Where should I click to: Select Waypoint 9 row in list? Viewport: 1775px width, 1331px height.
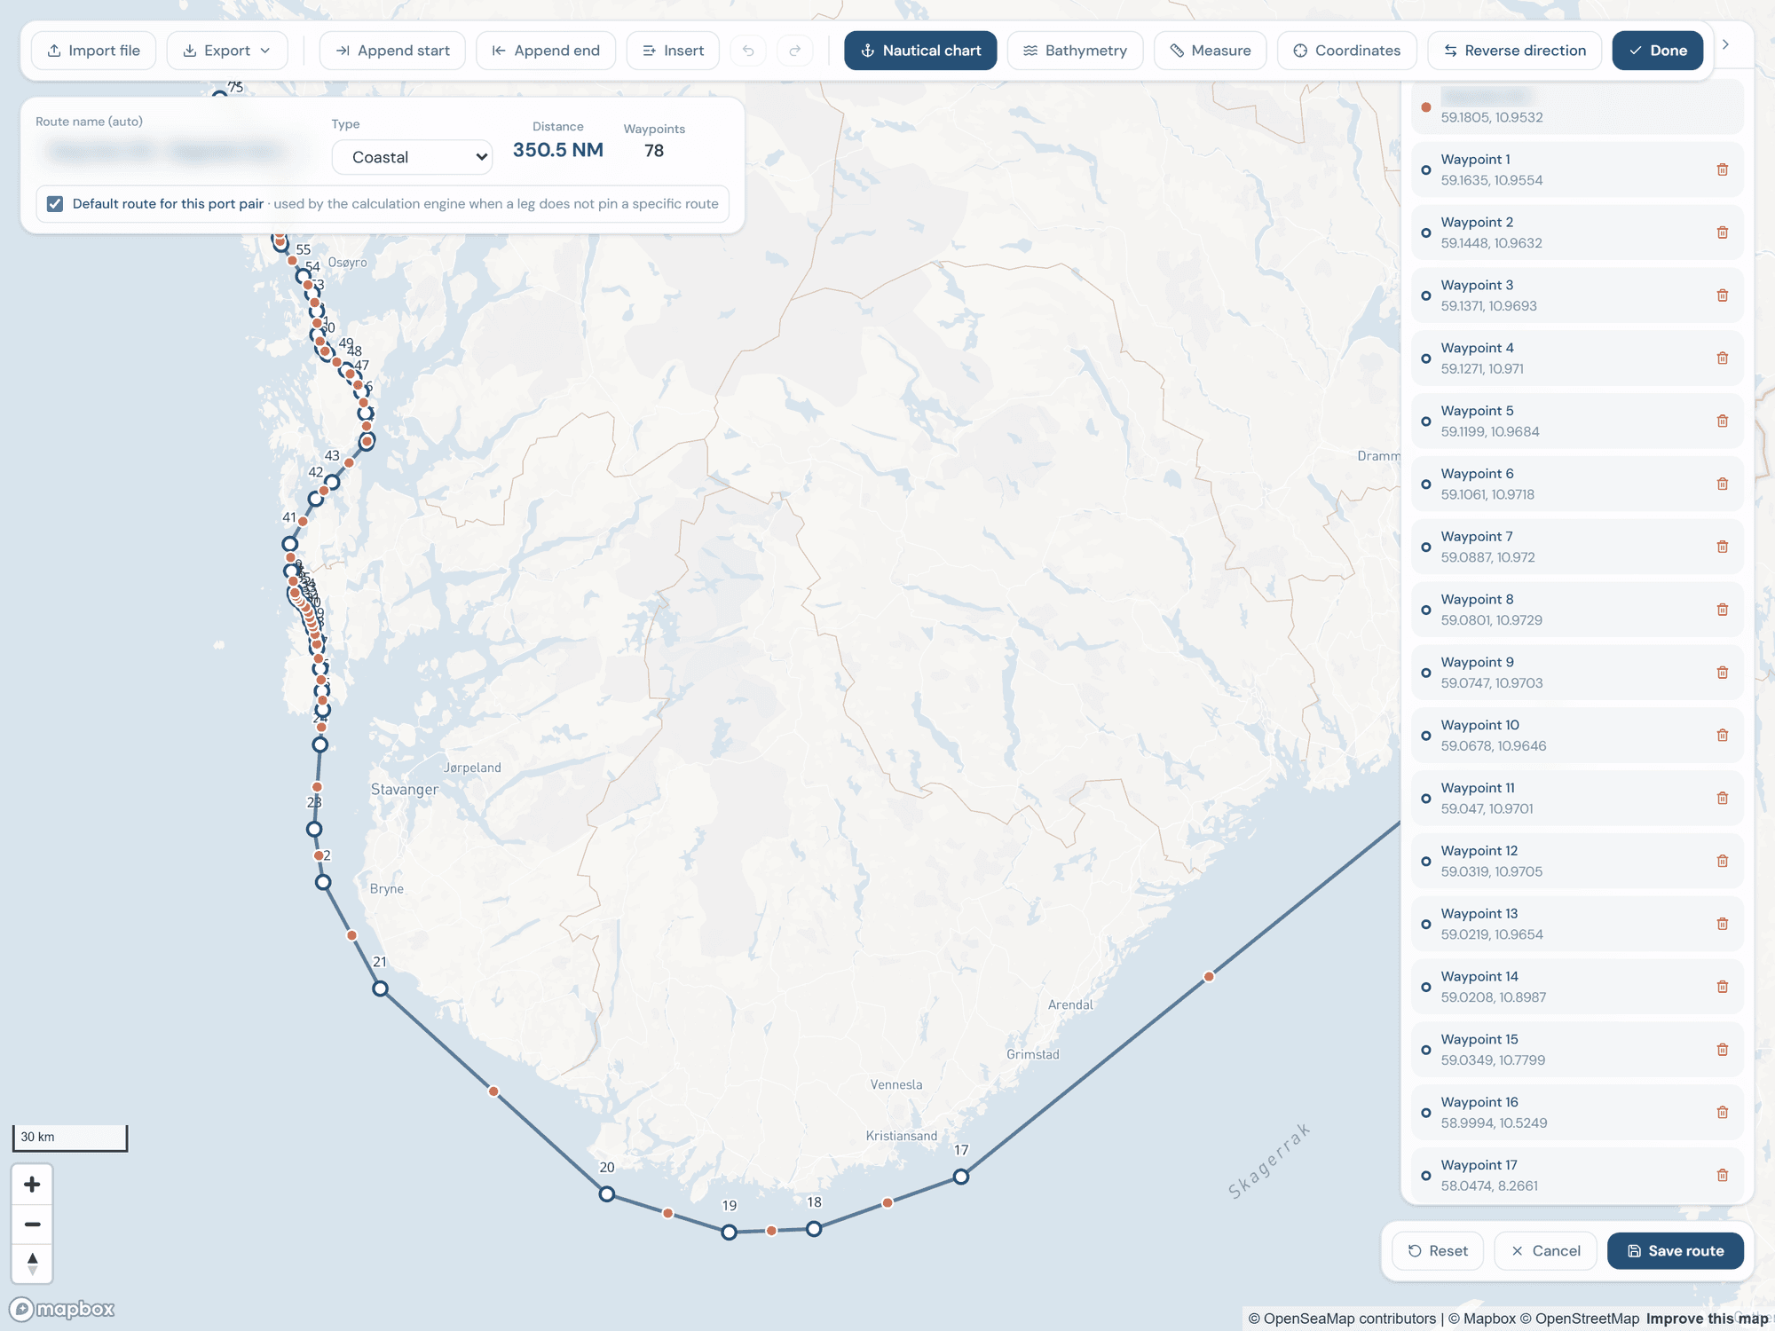(1577, 673)
